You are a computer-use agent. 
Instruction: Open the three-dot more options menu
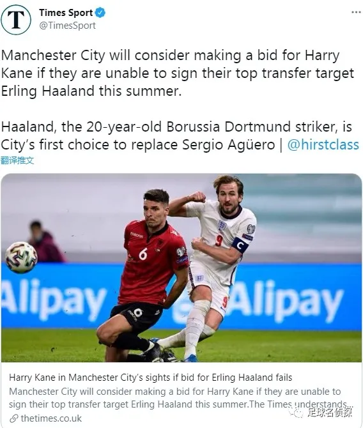(356, 12)
